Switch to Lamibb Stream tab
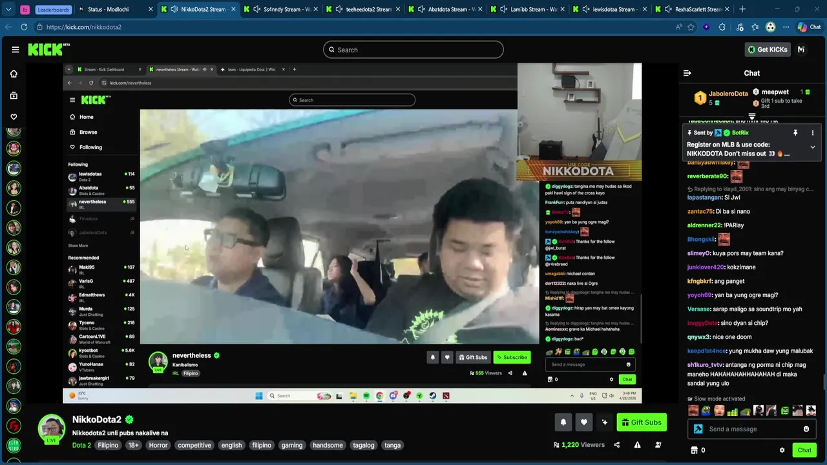The width and height of the screenshot is (827, 465). click(x=529, y=9)
